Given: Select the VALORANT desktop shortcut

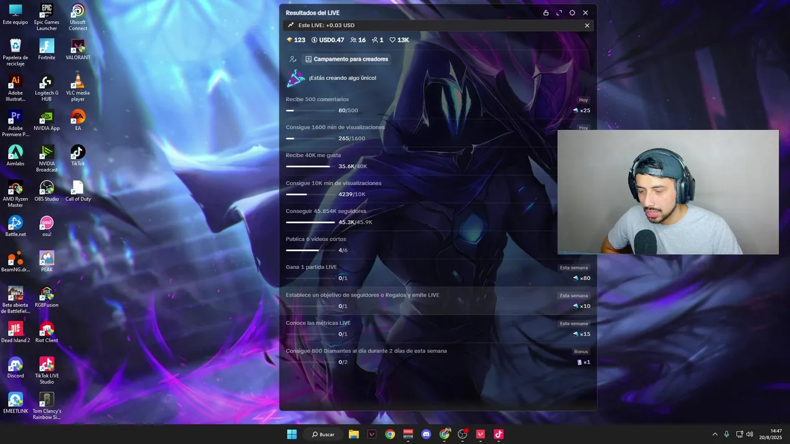Looking at the screenshot, I should pos(78,49).
